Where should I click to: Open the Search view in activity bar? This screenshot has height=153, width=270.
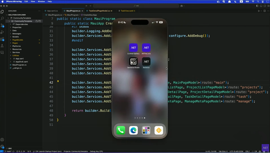click(2, 18)
